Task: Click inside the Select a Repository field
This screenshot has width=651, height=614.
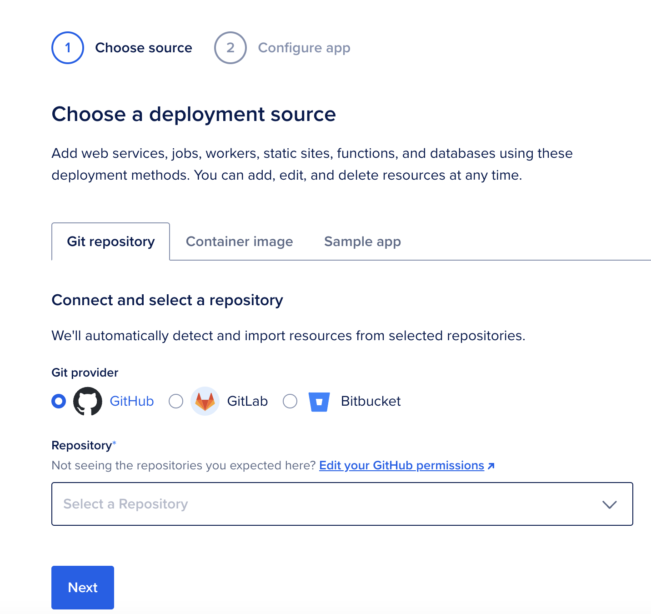Action: click(227, 504)
